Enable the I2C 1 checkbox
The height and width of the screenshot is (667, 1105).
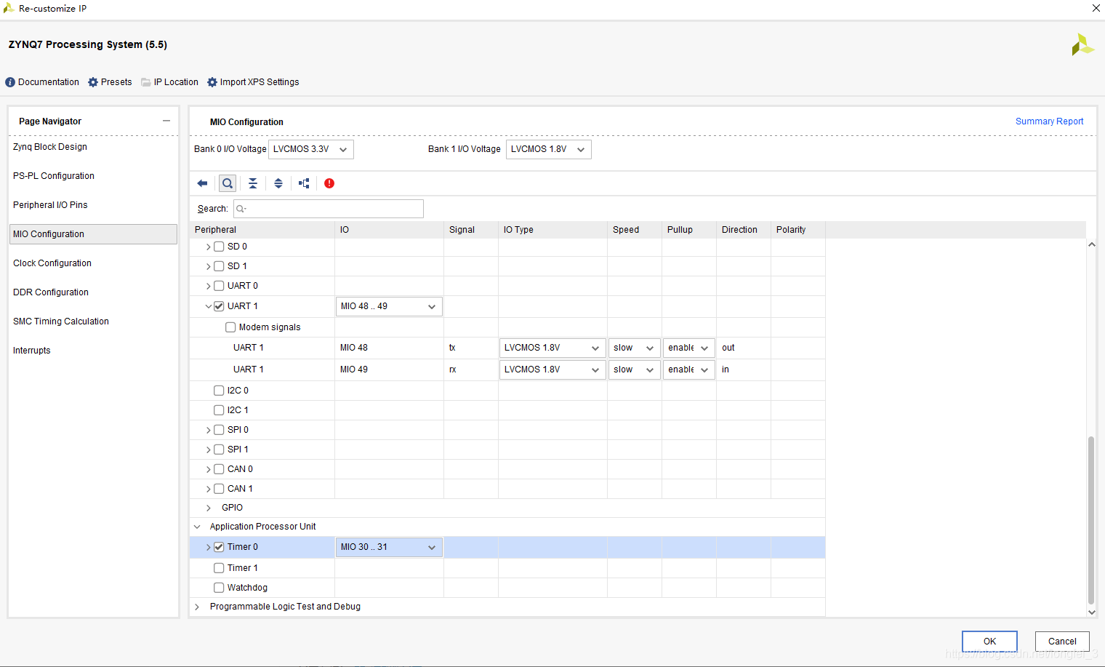(219, 410)
